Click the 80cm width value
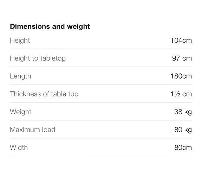202x169 pixels. (x=183, y=148)
